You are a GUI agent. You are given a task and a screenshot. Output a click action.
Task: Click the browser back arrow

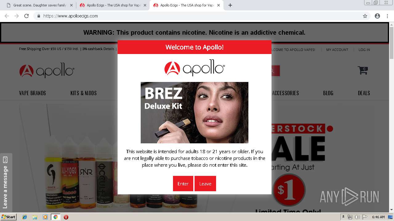(7, 16)
